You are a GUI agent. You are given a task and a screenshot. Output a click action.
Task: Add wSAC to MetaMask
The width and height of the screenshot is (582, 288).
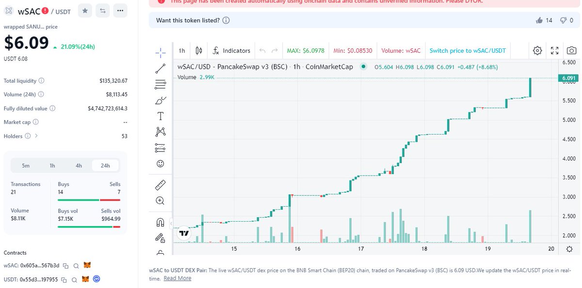pos(87,265)
